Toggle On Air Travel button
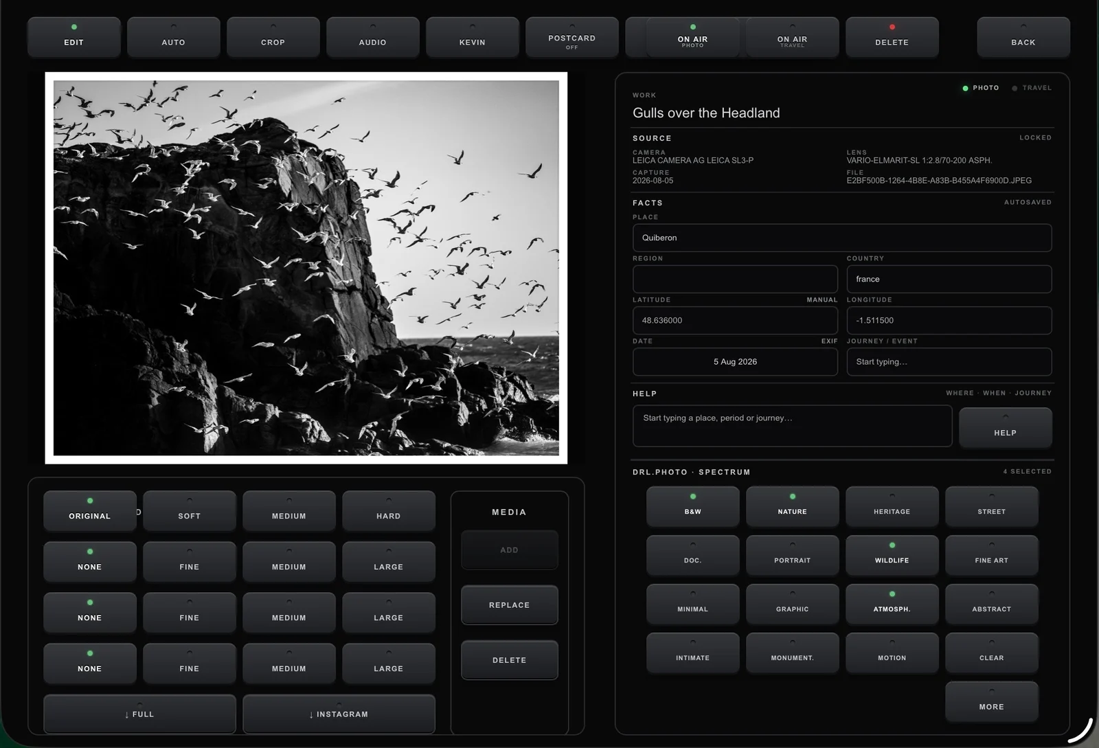 click(x=792, y=37)
